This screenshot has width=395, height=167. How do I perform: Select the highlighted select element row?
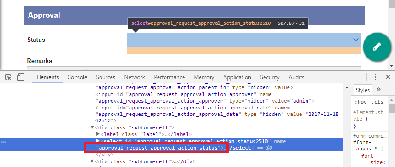[x=171, y=144]
